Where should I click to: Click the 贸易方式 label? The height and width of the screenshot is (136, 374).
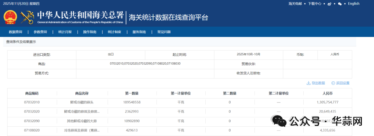42,73
